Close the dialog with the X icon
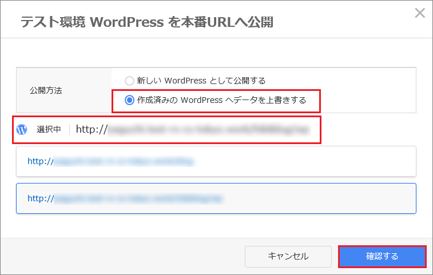This screenshot has height=275, width=433. click(420, 13)
